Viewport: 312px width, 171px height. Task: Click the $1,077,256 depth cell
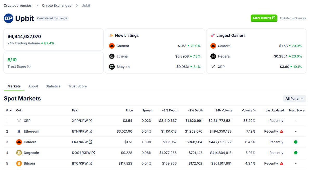pos(168,153)
